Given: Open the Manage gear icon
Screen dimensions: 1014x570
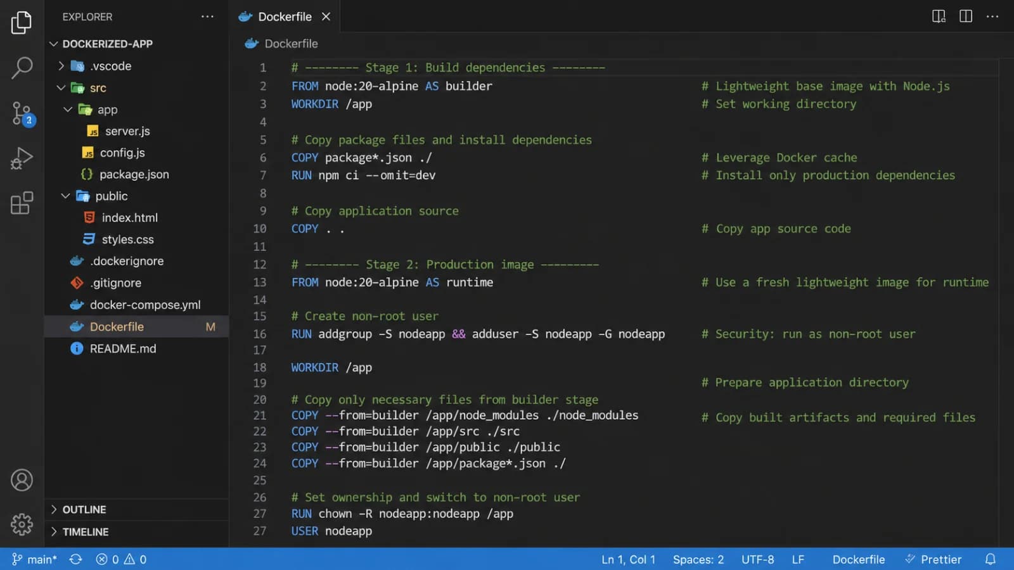Looking at the screenshot, I should 22,524.
